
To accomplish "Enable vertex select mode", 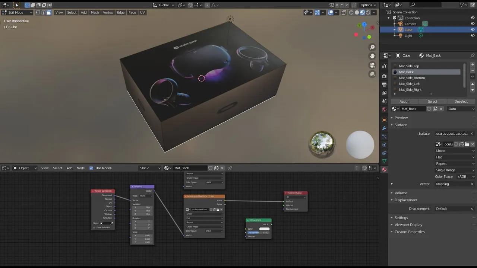I will 38,12.
